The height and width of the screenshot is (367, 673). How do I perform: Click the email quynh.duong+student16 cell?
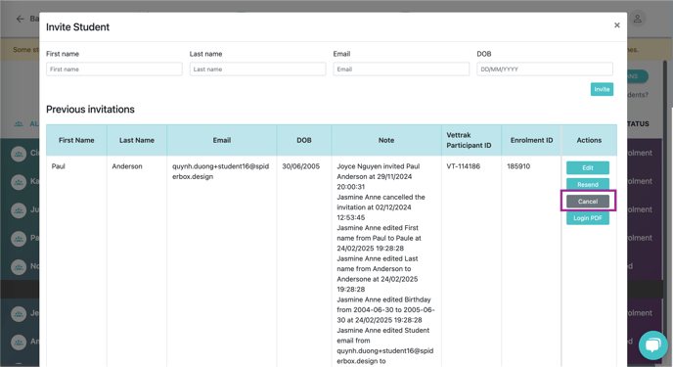click(x=221, y=171)
